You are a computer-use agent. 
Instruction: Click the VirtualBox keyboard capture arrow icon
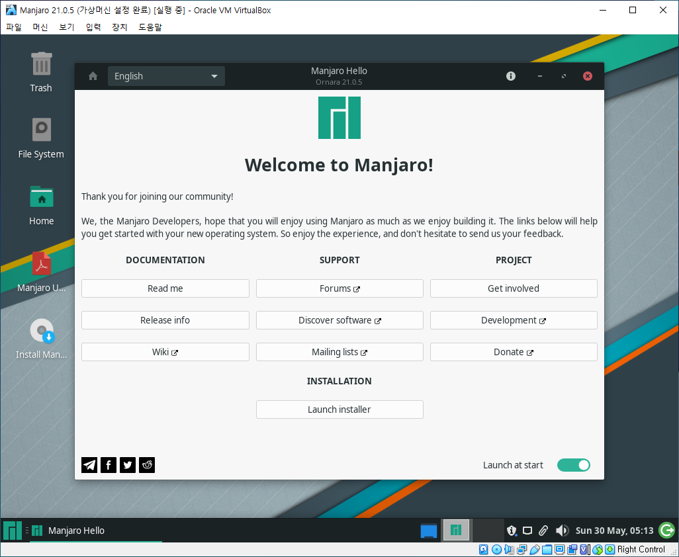tap(610, 550)
